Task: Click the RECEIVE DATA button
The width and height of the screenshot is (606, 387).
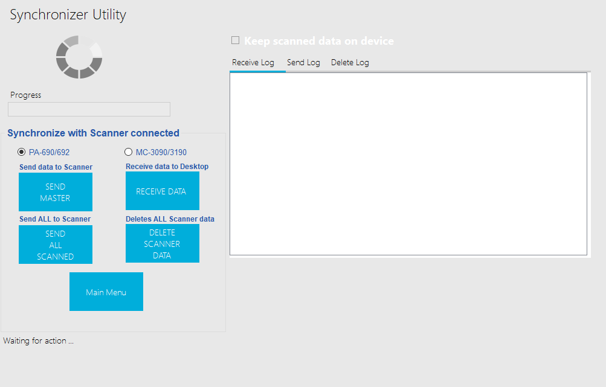Action: [162, 191]
